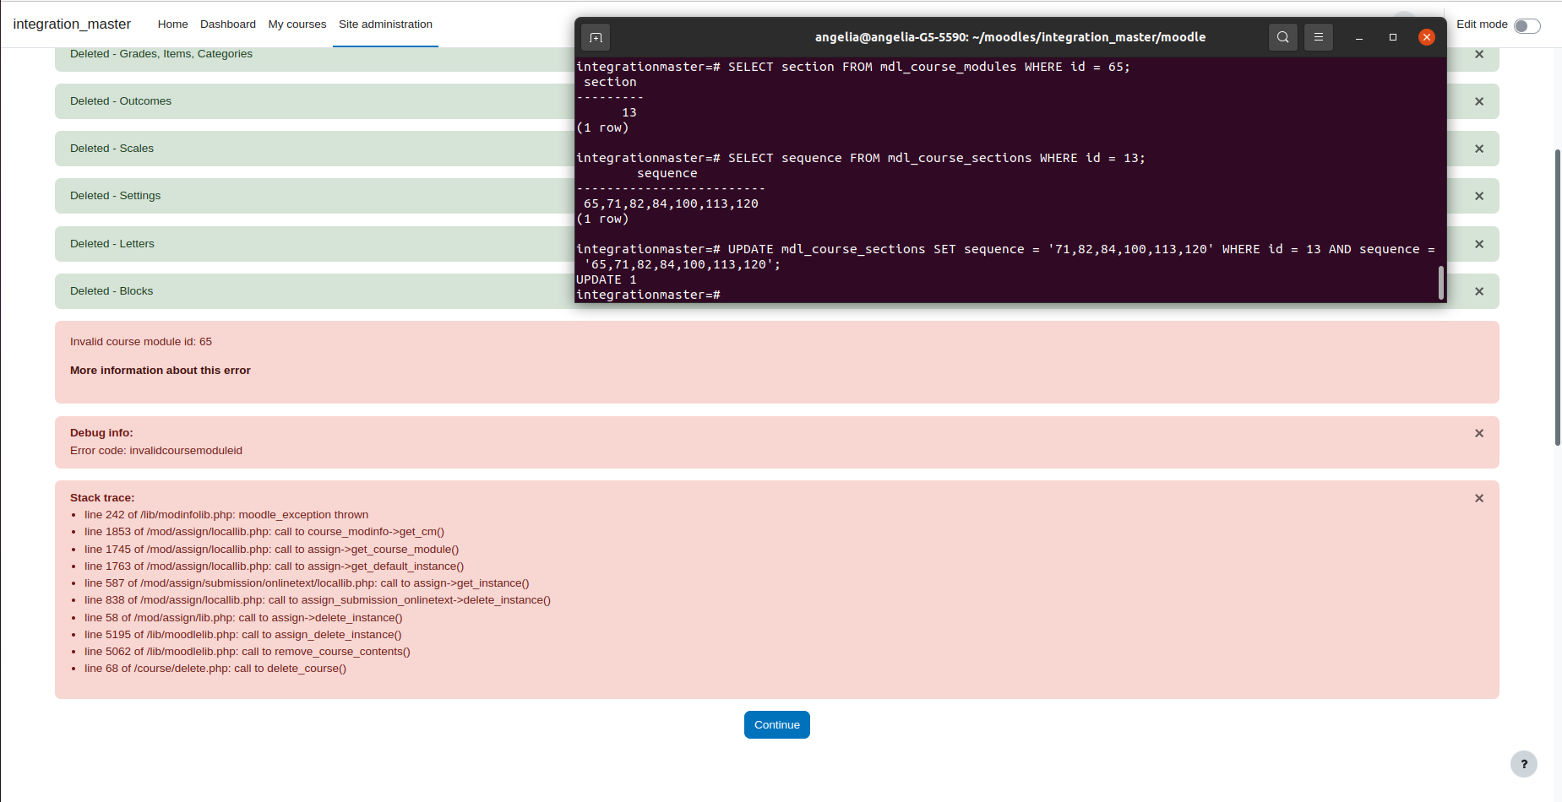Close the Debug info alert

[x=1479, y=433]
